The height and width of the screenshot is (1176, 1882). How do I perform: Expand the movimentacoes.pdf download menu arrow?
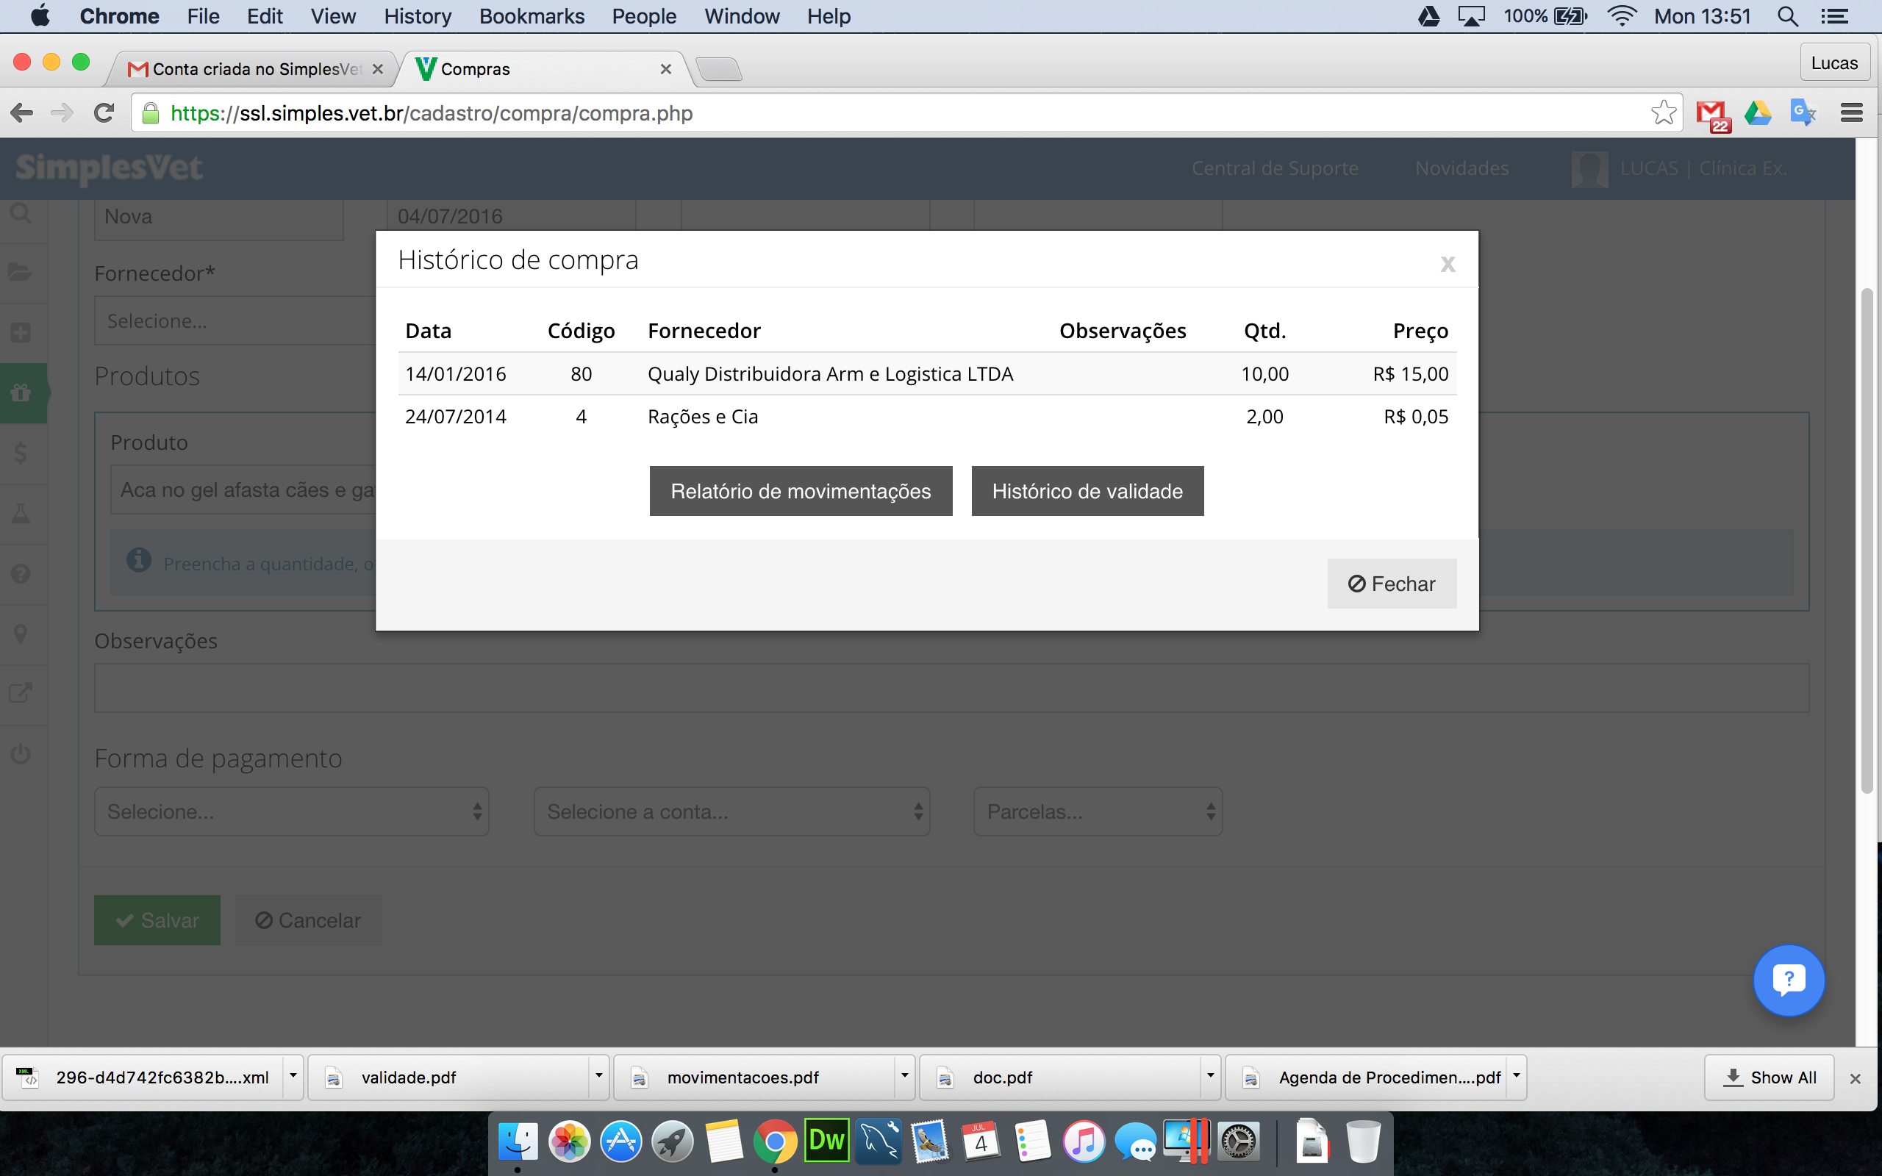(x=904, y=1077)
